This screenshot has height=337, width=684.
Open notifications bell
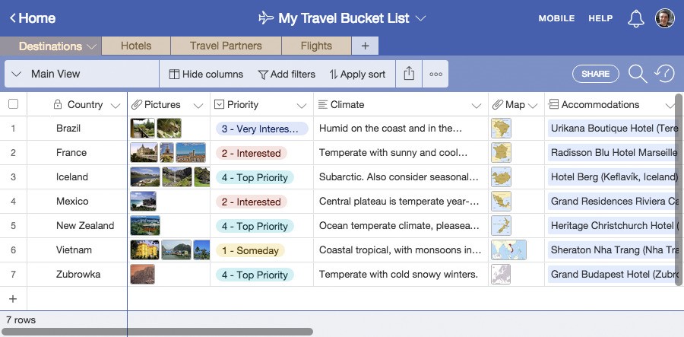(636, 19)
